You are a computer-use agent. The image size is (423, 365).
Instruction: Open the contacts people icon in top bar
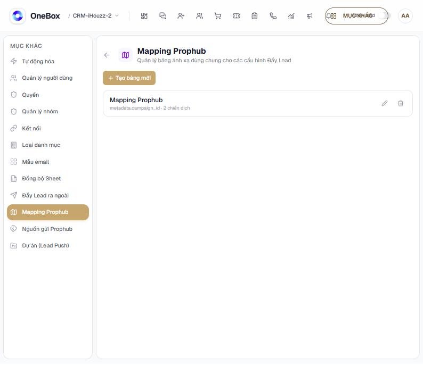click(199, 16)
